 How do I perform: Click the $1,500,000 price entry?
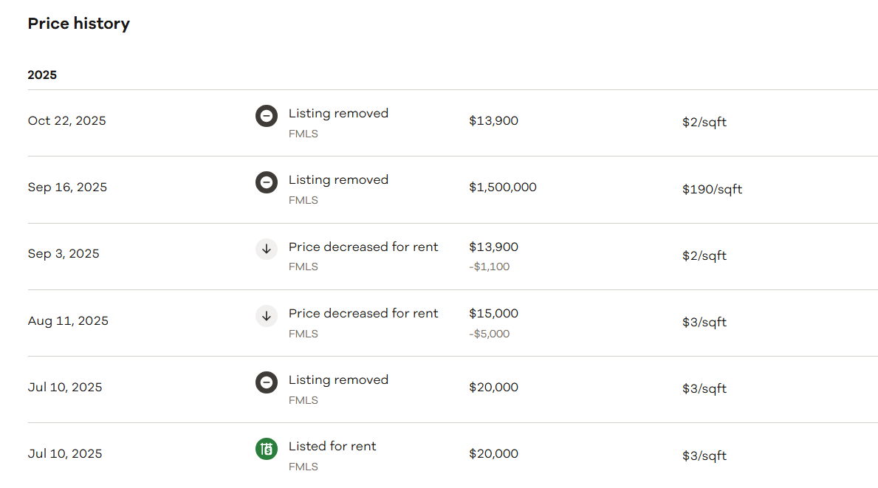502,187
